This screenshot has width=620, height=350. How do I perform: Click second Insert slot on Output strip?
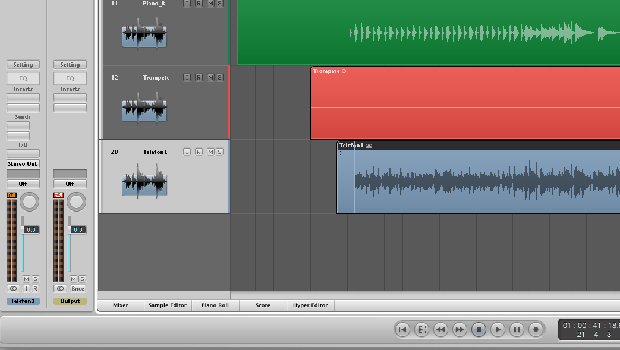[x=70, y=108]
